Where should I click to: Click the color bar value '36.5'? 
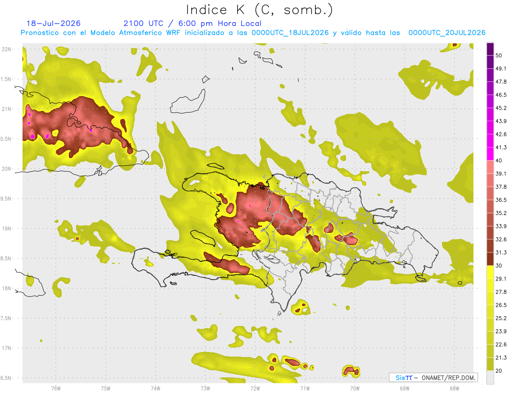(501, 200)
